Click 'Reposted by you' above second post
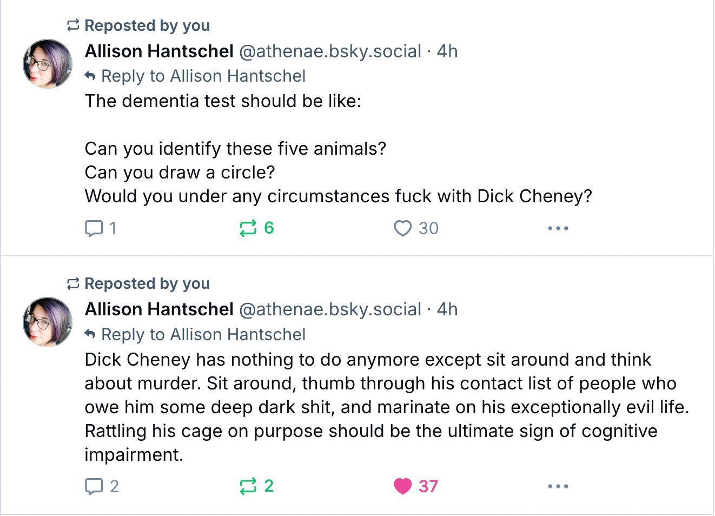 click(x=147, y=283)
